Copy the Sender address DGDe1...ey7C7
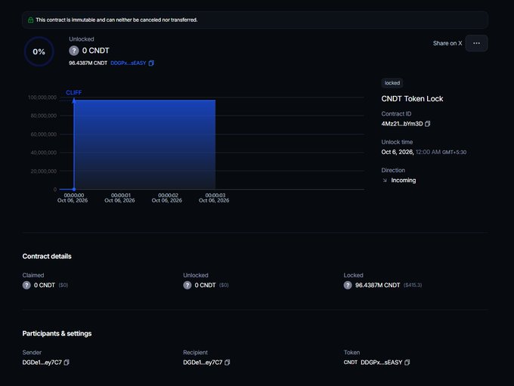 (67, 363)
